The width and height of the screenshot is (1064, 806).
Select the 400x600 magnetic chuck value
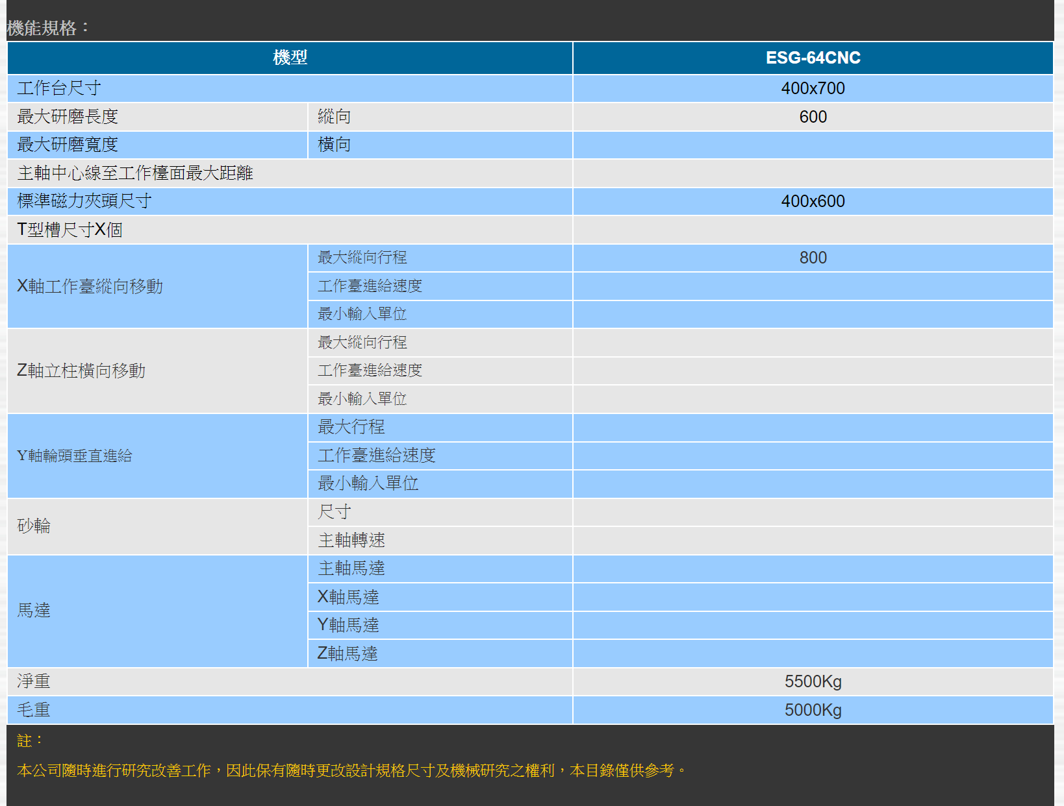813,201
